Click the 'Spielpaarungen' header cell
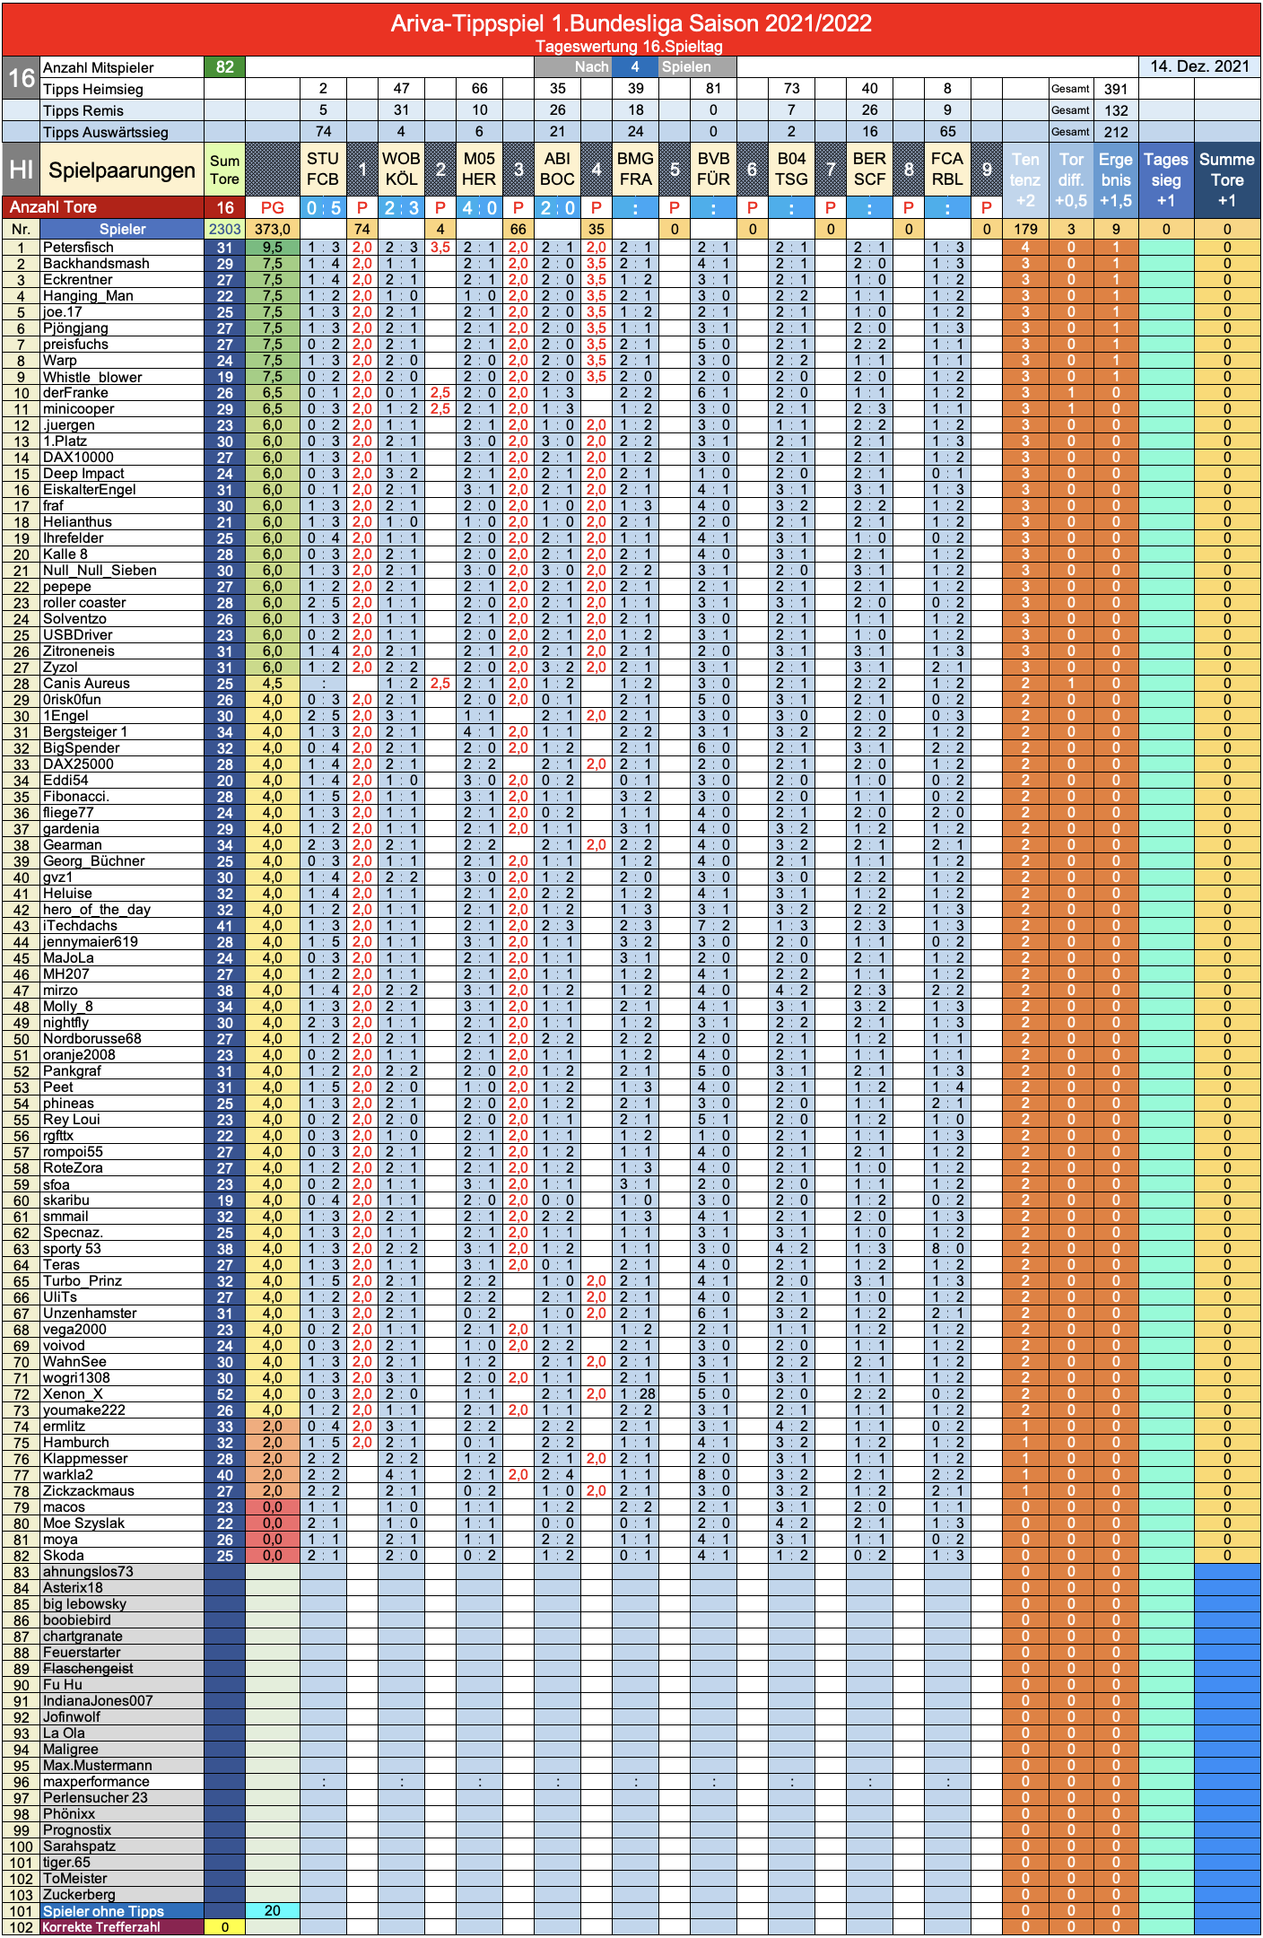 pos(122,170)
